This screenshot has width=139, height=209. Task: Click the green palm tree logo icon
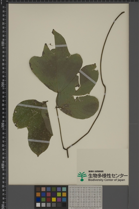[x=82, y=176]
